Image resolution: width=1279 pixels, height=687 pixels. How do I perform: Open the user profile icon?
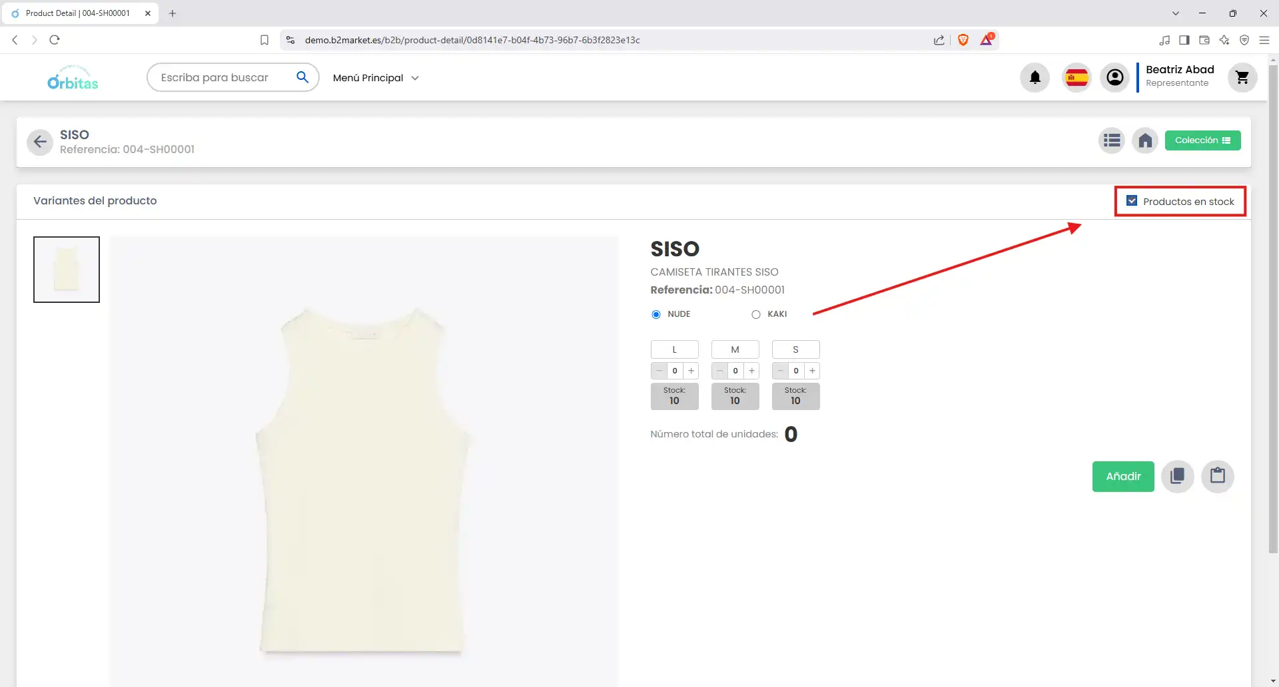pos(1114,78)
